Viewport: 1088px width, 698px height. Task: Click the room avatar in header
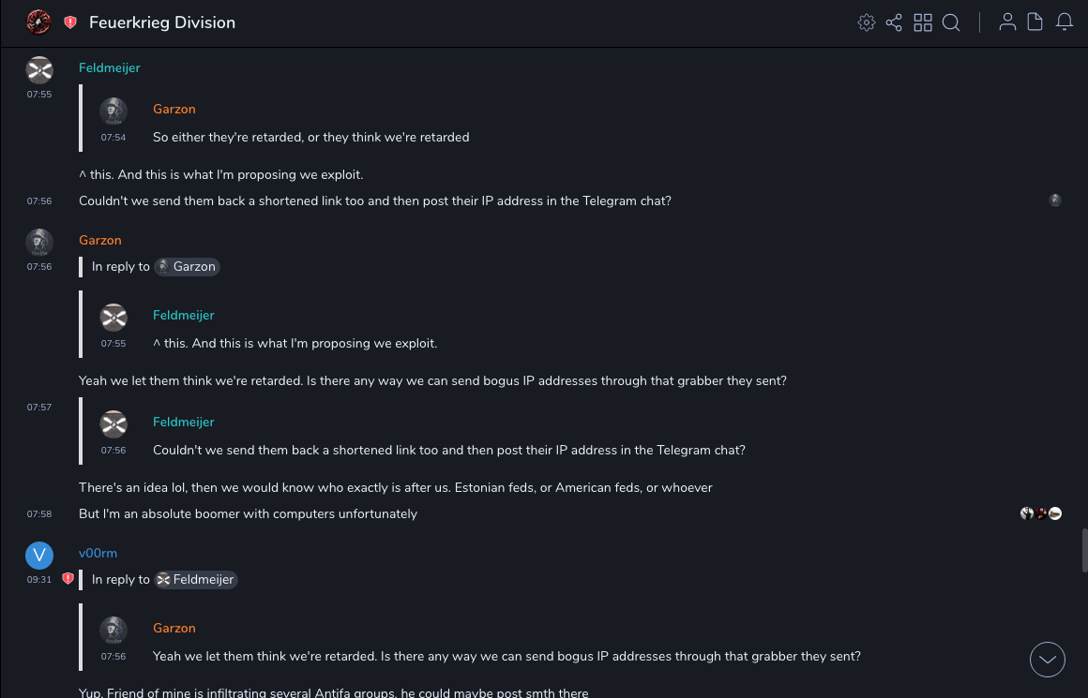[x=38, y=22]
